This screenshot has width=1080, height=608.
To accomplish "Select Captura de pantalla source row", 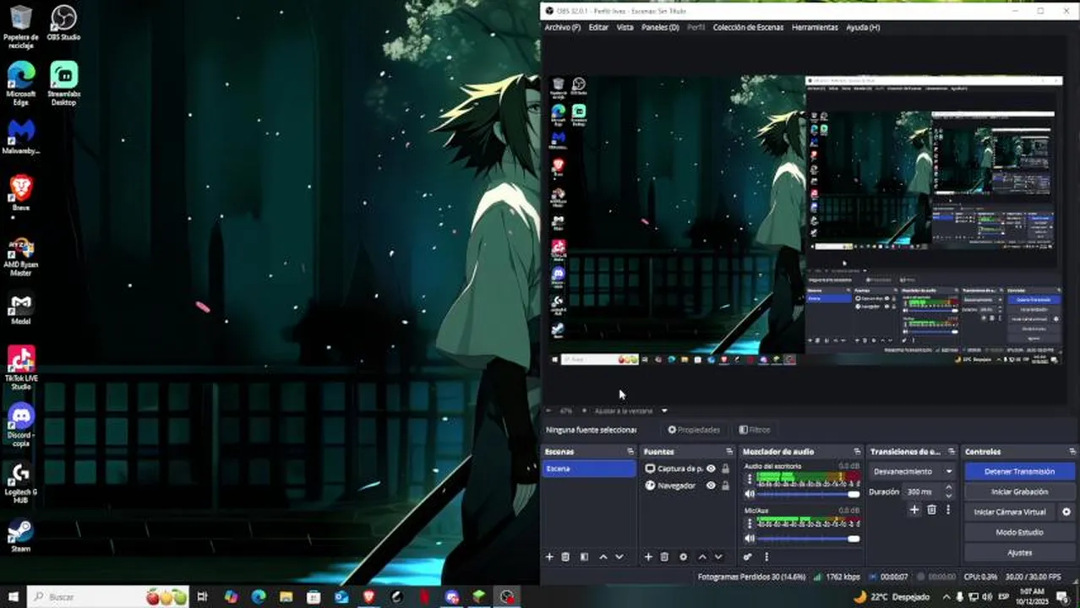I will pyautogui.click(x=687, y=469).
